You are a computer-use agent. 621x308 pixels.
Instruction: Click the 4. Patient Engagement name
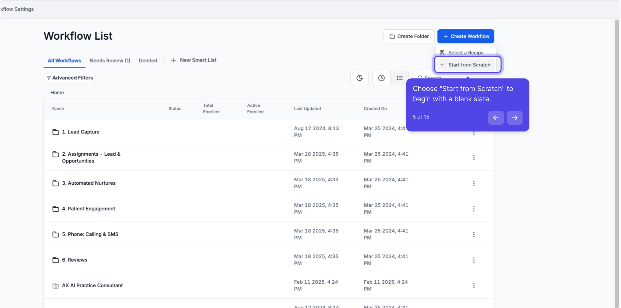(88, 209)
